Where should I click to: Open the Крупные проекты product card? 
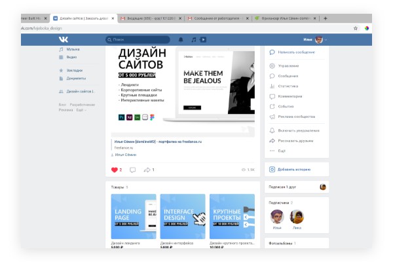click(232, 216)
